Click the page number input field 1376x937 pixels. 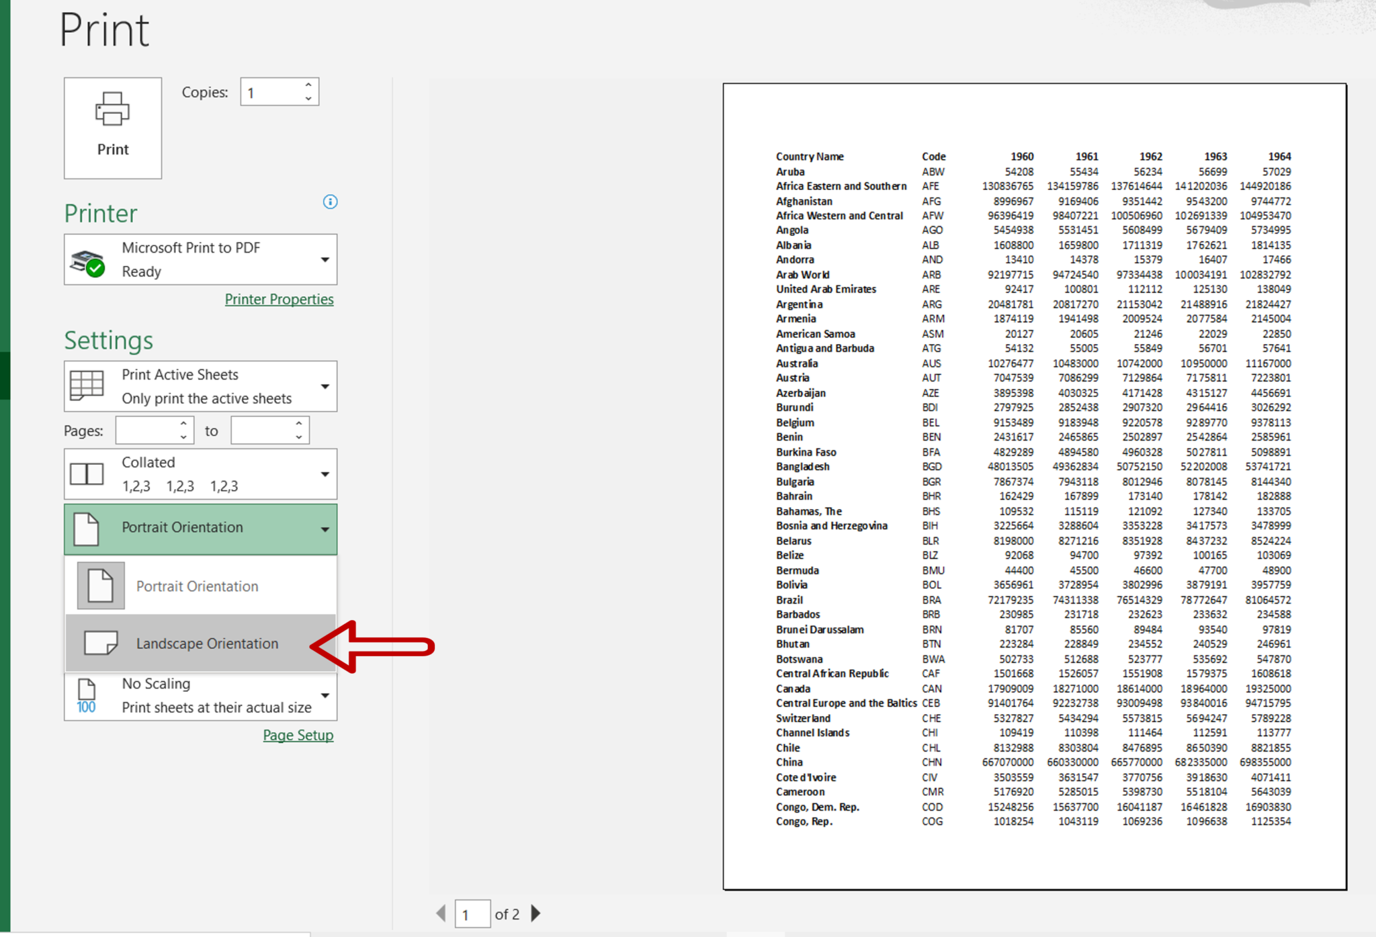pos(472,913)
